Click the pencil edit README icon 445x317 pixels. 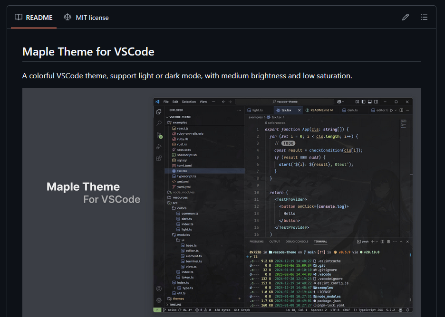point(406,17)
